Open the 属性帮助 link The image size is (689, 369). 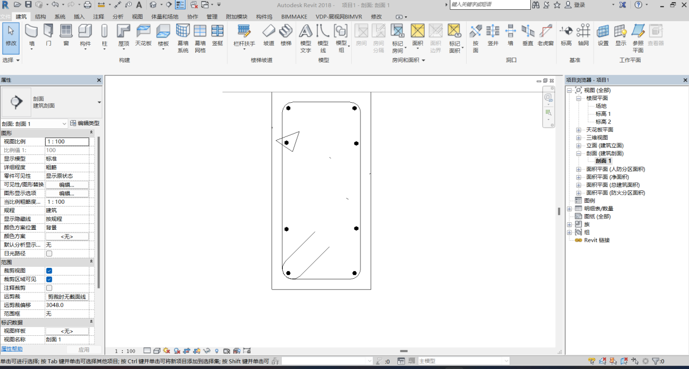click(12, 349)
